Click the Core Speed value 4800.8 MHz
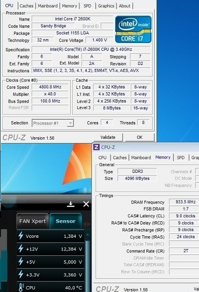Screen dimensions: 199x292 point(50,87)
